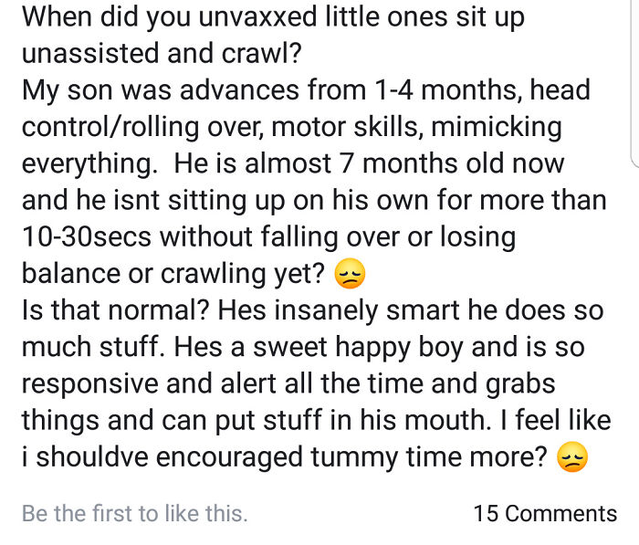Click "Be the first to like this."
The image size is (639, 545).
134,513
